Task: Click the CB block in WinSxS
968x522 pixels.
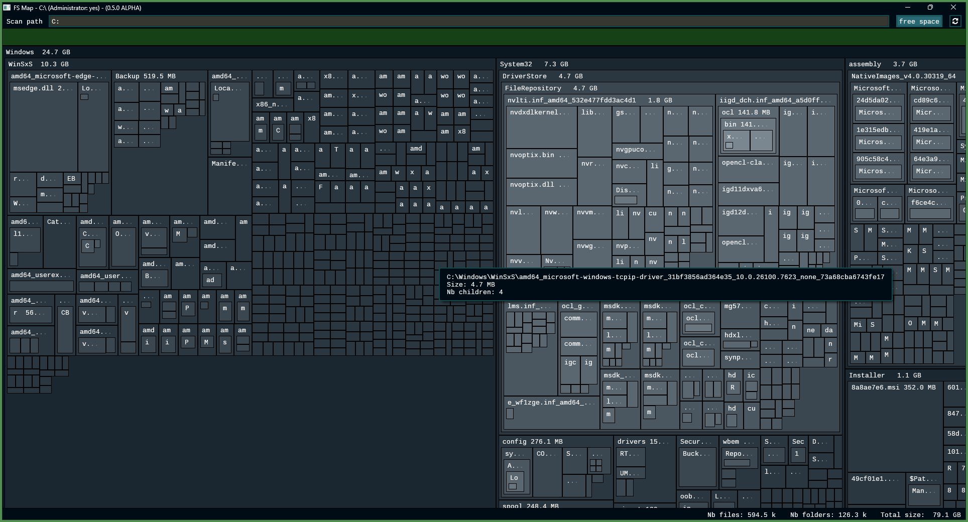Action: tap(65, 330)
